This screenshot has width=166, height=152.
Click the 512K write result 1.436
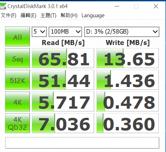(x=127, y=80)
